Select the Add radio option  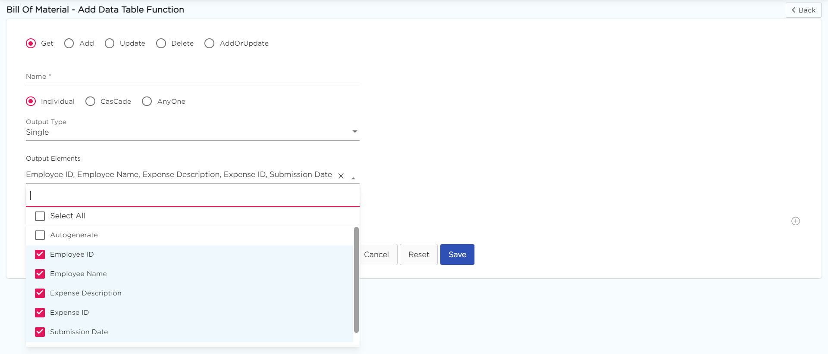point(69,43)
